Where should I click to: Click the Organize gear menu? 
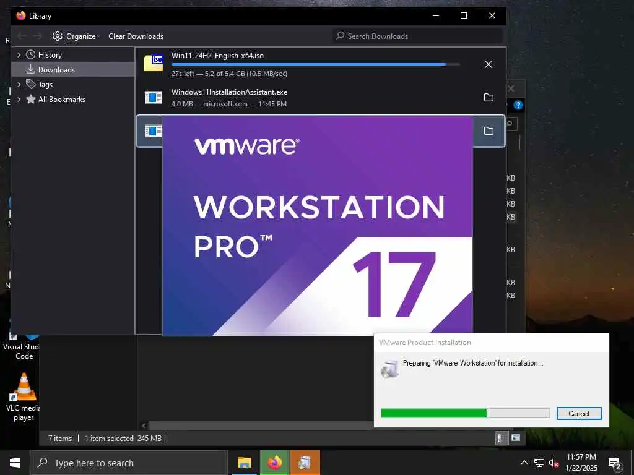click(76, 36)
